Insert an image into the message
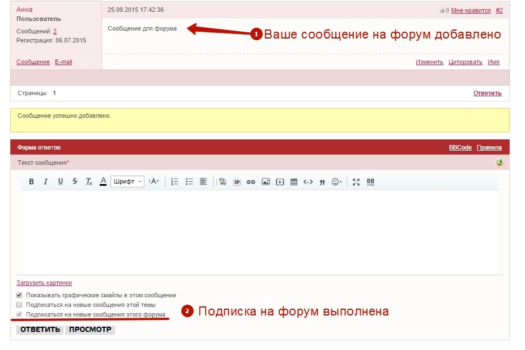This screenshot has width=525, height=350. 266,182
